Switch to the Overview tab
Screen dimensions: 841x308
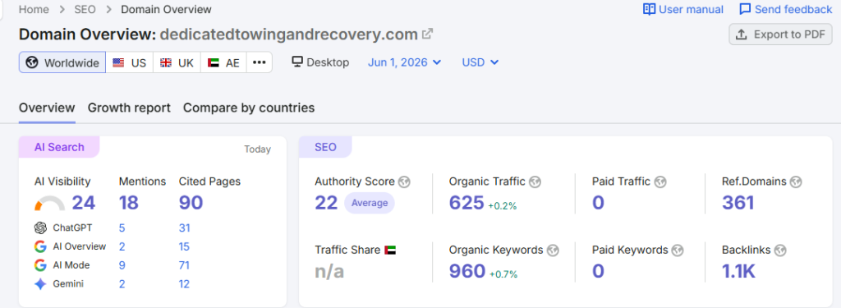(47, 108)
